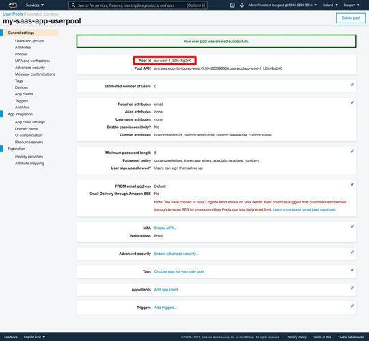Click the Add app client link

coord(167,290)
